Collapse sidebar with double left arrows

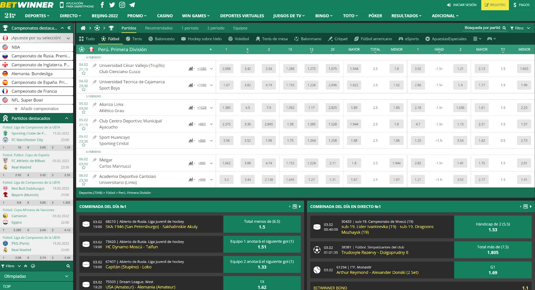[69, 28]
